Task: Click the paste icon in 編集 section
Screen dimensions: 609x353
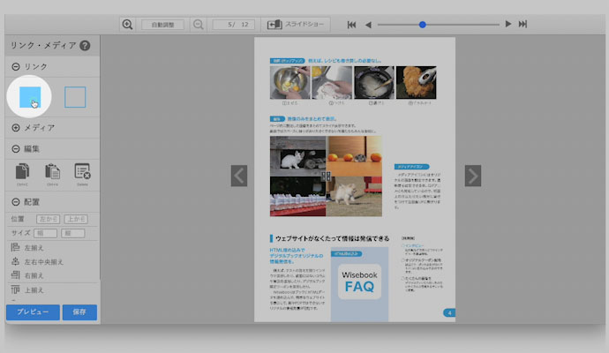Action: (53, 173)
